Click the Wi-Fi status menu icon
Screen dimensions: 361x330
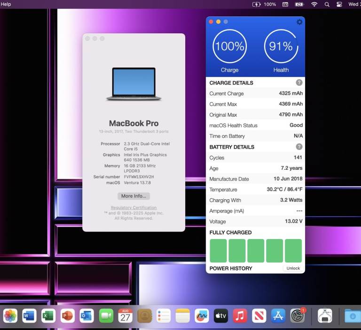tap(314, 4)
